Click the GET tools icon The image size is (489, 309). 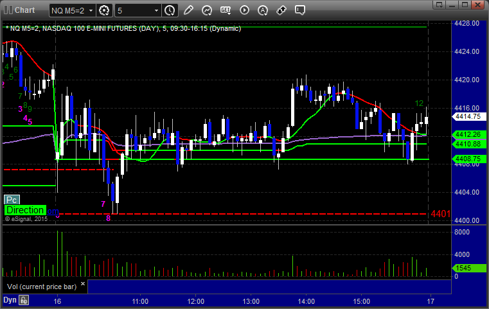click(x=226, y=10)
